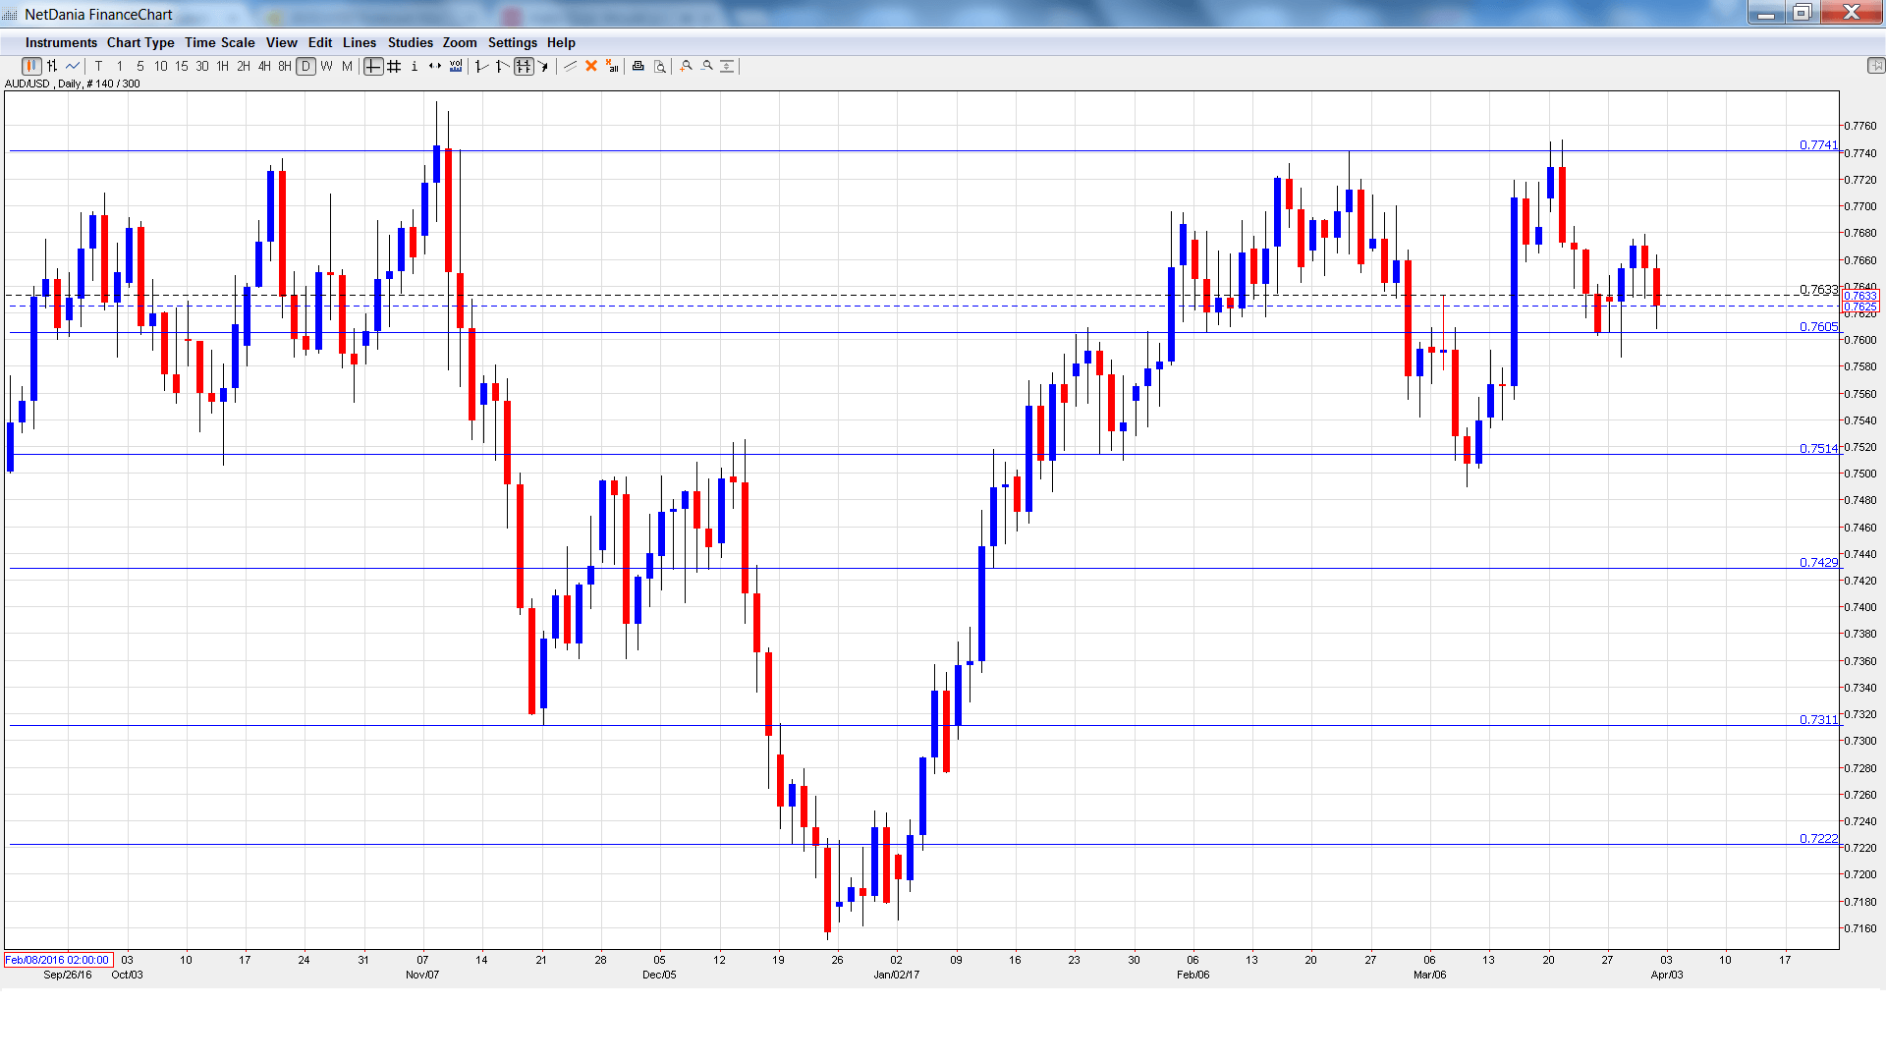Viewport: 1886px width, 1061px height.
Task: Click the delete line red X icon
Action: tap(591, 66)
